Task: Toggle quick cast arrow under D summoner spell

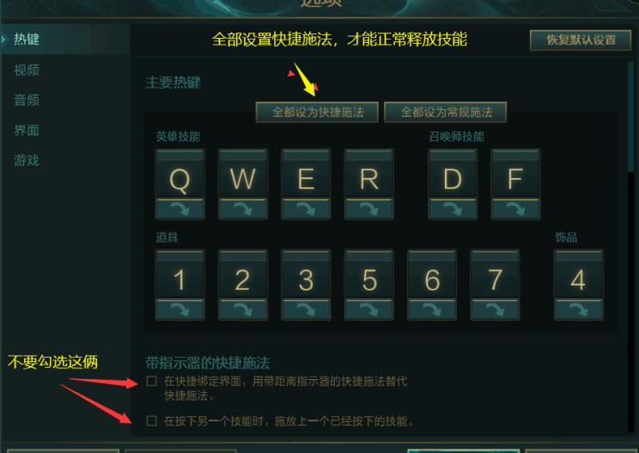Action: point(453,209)
